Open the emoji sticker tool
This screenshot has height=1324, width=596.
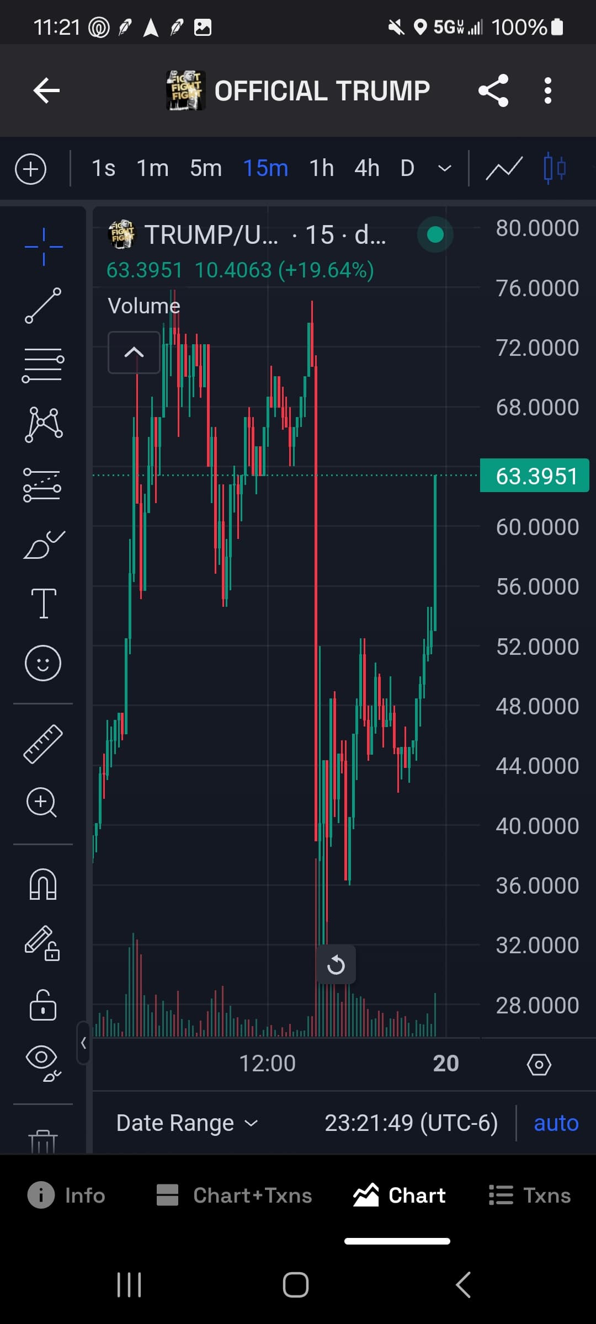43,663
